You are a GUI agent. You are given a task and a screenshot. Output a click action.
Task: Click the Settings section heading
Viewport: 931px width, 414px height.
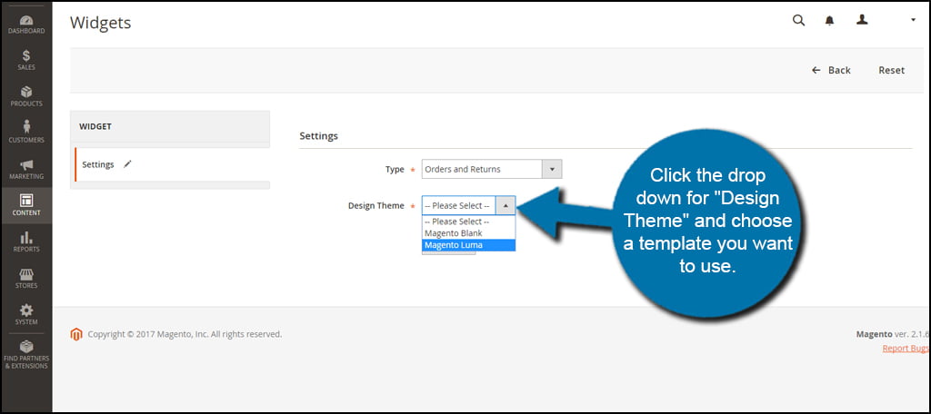318,136
